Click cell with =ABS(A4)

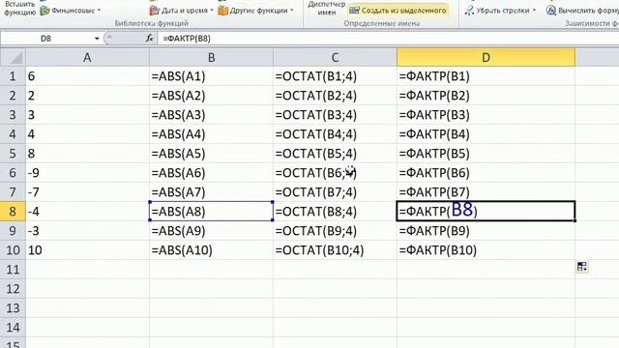point(211,134)
